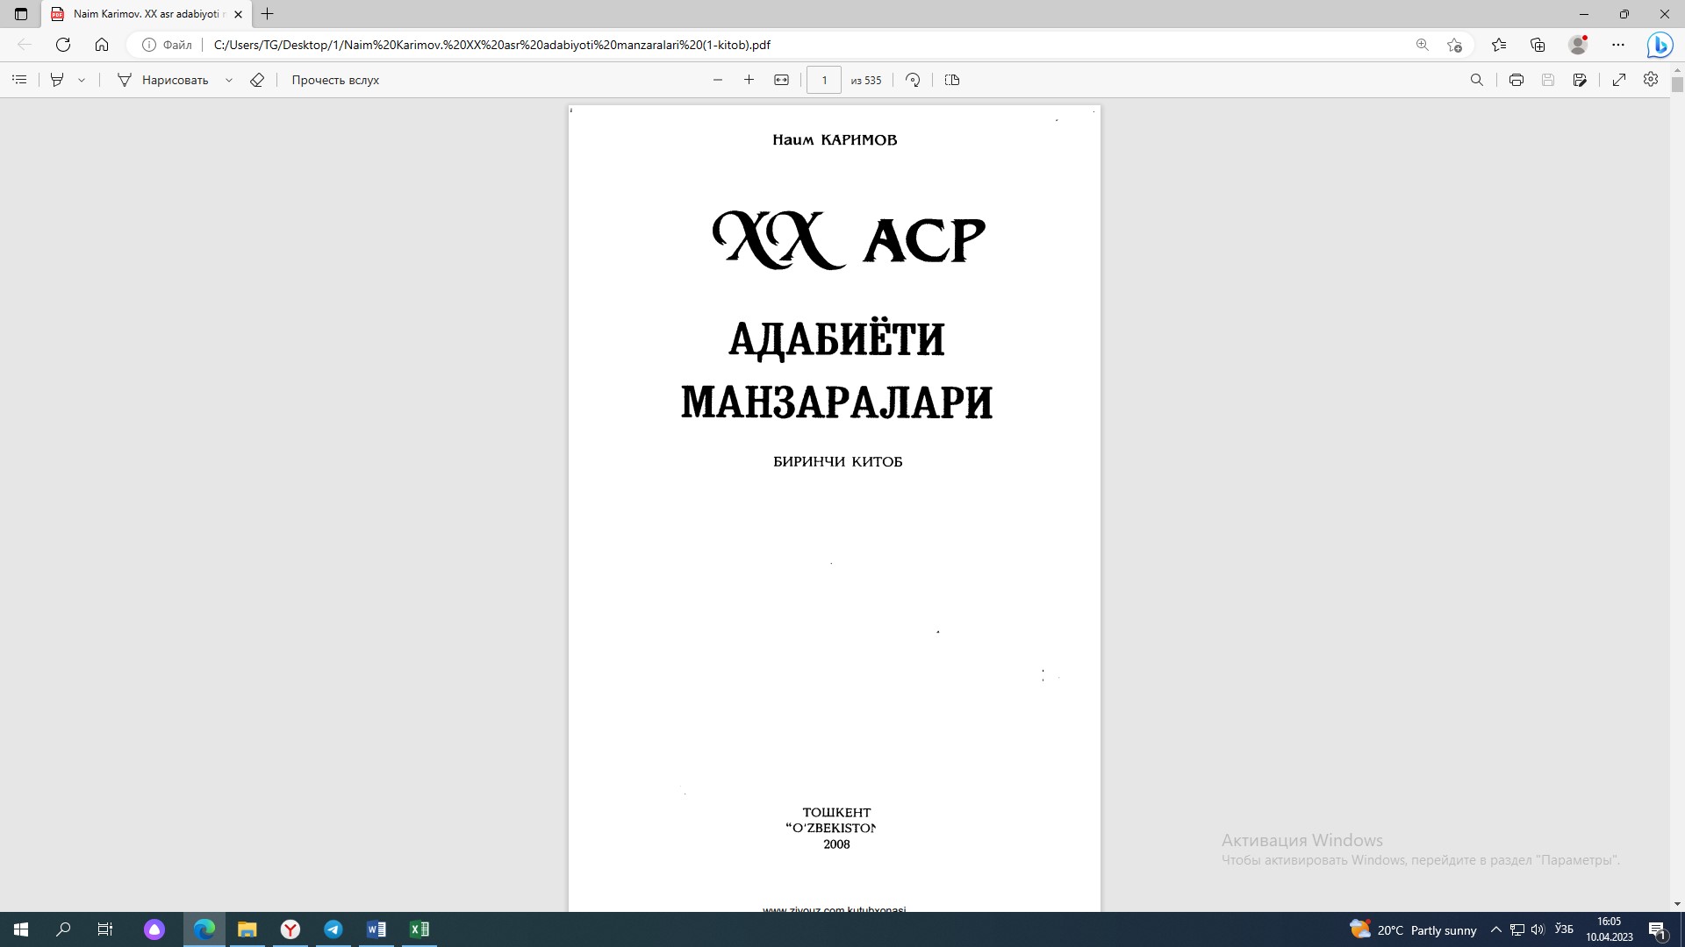Image resolution: width=1685 pixels, height=947 pixels.
Task: Save PDF as a copy
Action: point(1580,80)
